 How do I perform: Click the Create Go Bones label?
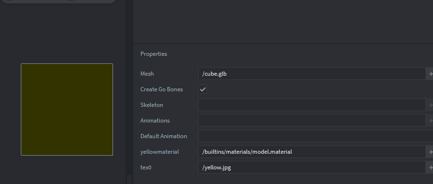pyautogui.click(x=162, y=89)
